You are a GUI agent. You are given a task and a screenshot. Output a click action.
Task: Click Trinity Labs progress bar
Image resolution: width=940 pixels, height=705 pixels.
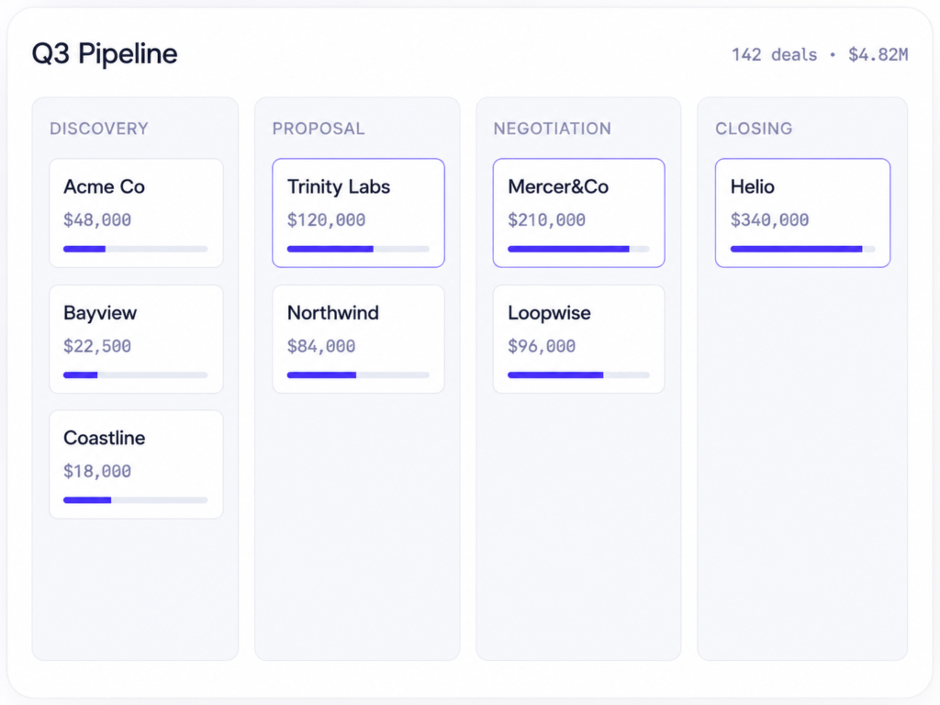click(359, 249)
